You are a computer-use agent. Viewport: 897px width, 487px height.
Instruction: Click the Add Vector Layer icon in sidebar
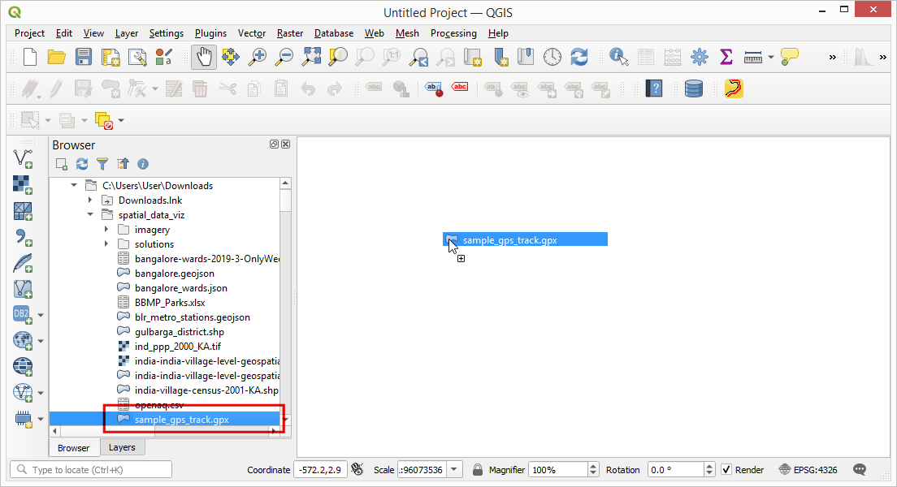[x=23, y=158]
